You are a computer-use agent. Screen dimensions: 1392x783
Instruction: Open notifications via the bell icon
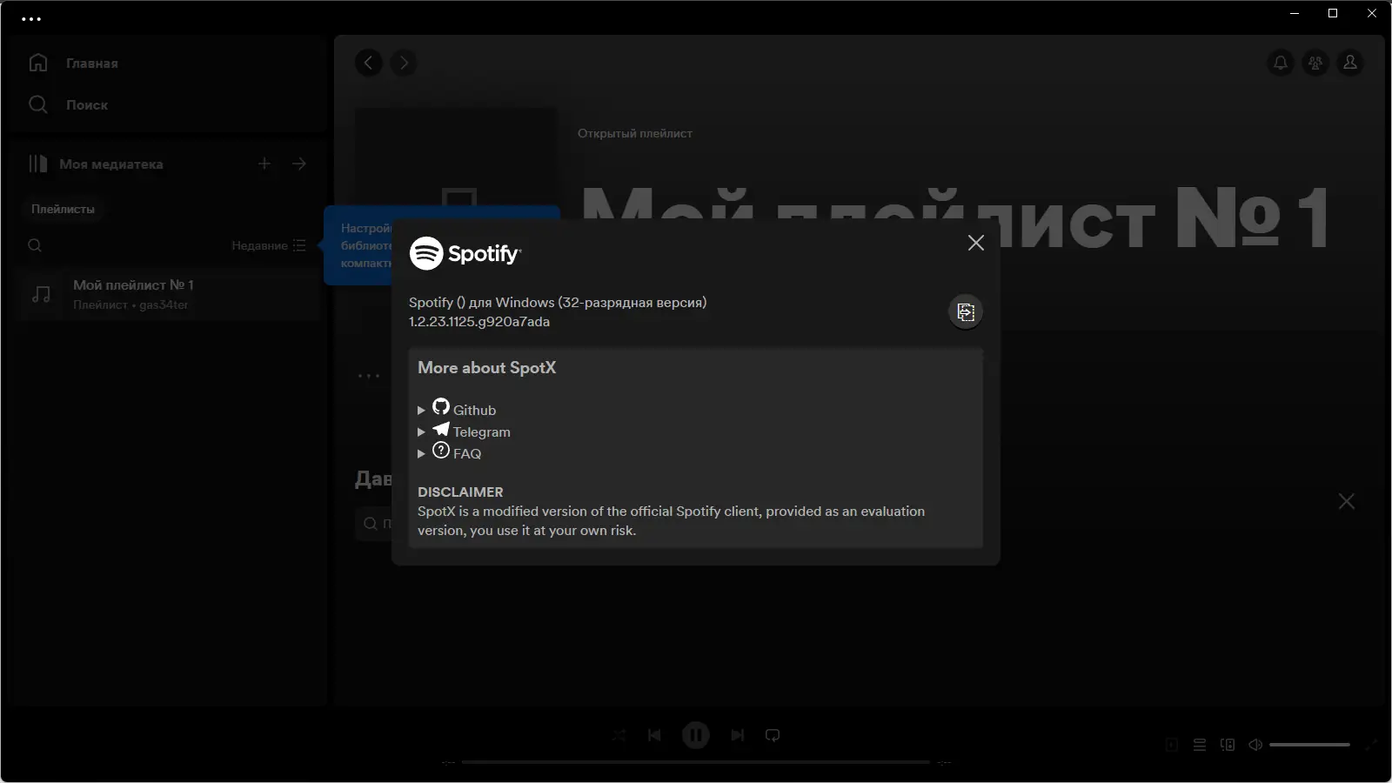[x=1280, y=63]
